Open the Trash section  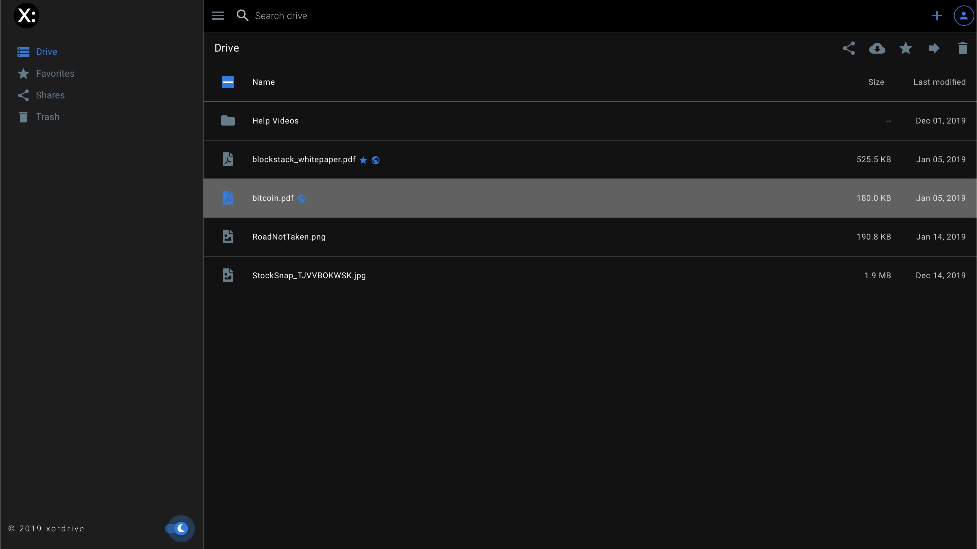47,117
